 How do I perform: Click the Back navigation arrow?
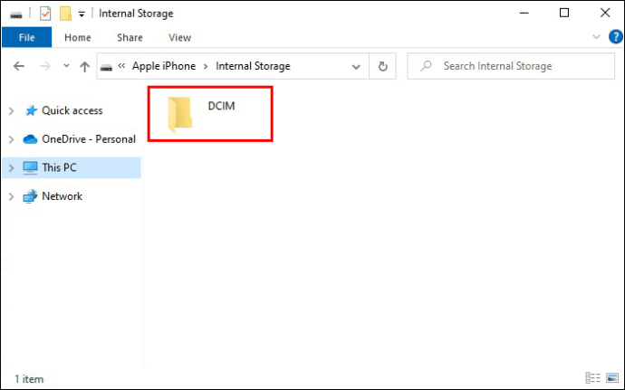coord(19,66)
